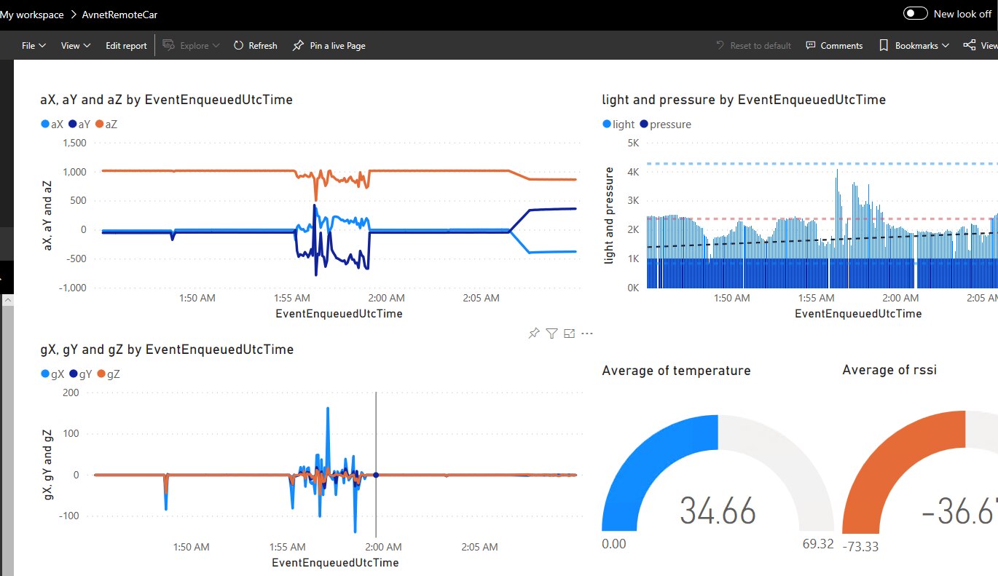
Task: Open the Comments pane
Action: point(834,45)
